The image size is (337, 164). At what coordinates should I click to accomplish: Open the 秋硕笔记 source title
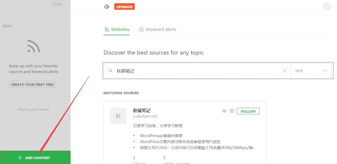[x=142, y=111]
